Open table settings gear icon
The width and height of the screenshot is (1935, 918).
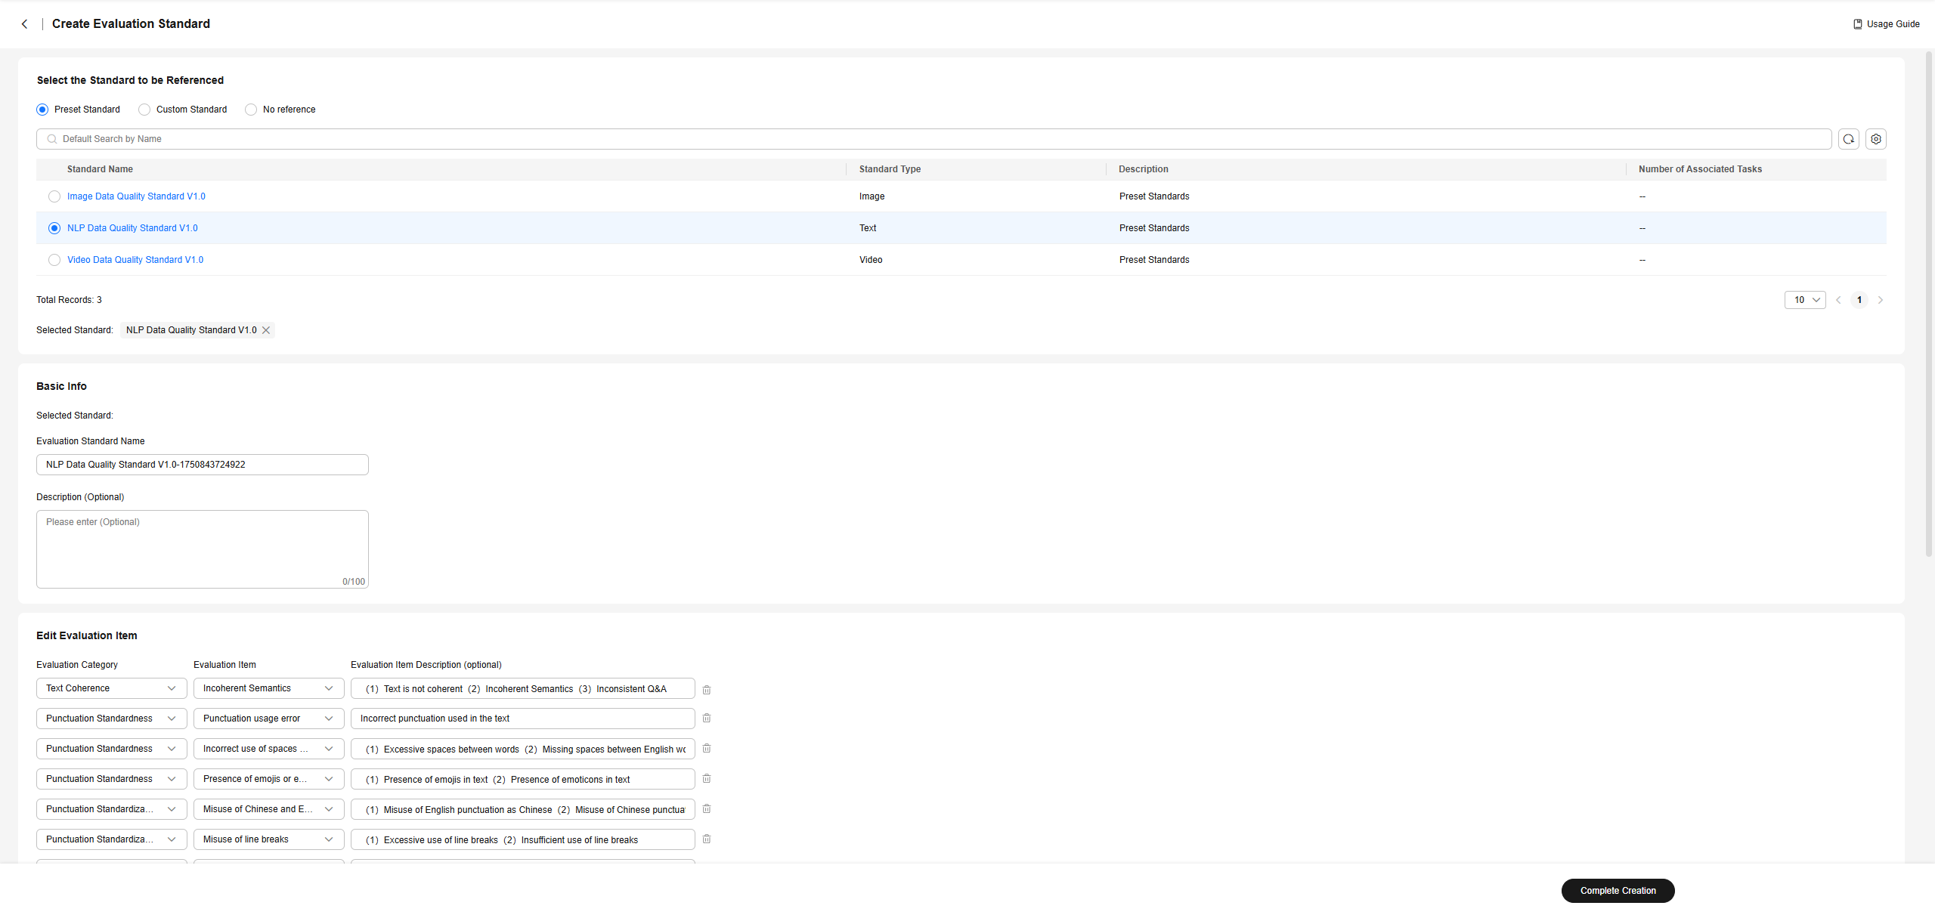(1876, 139)
